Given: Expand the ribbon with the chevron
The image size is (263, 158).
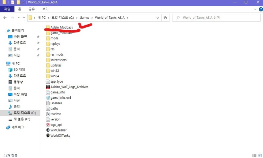Looking at the screenshot, I should (255, 9).
